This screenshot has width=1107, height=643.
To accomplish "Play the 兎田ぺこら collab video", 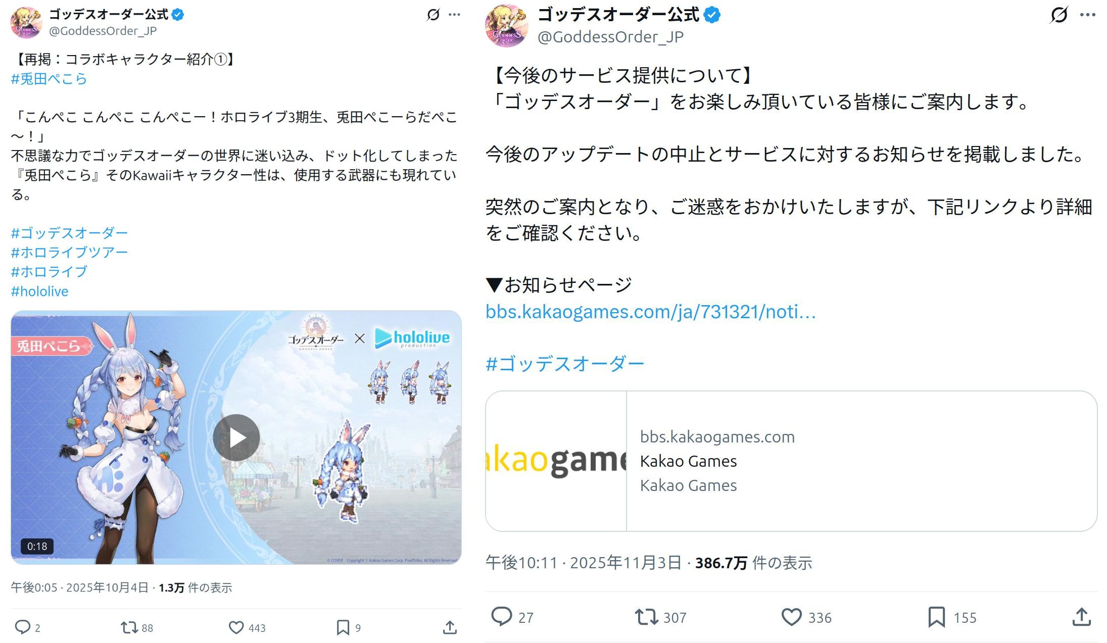I will [x=236, y=437].
